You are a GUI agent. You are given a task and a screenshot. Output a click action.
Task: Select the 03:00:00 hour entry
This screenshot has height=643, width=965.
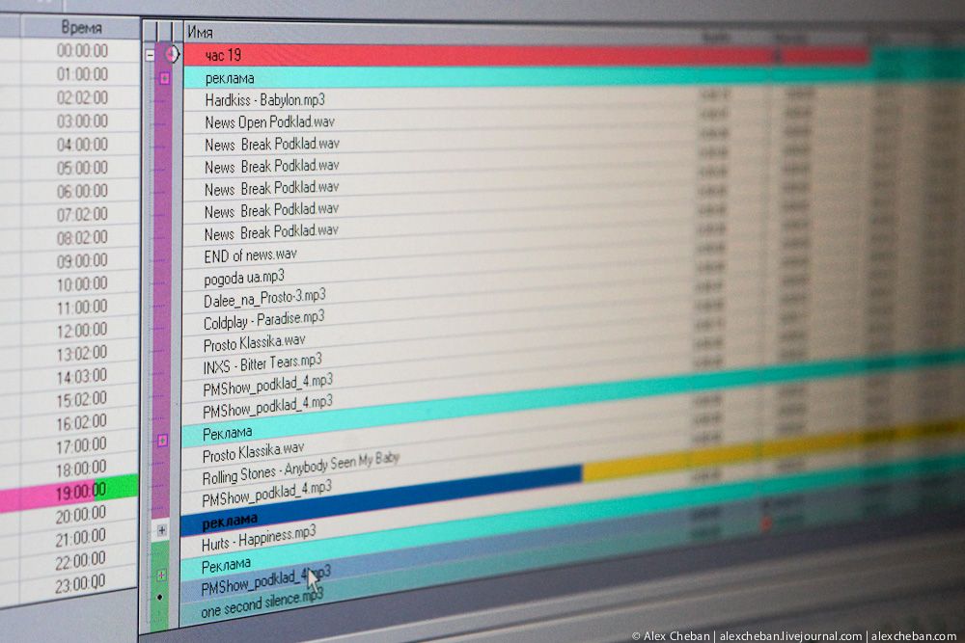82,121
